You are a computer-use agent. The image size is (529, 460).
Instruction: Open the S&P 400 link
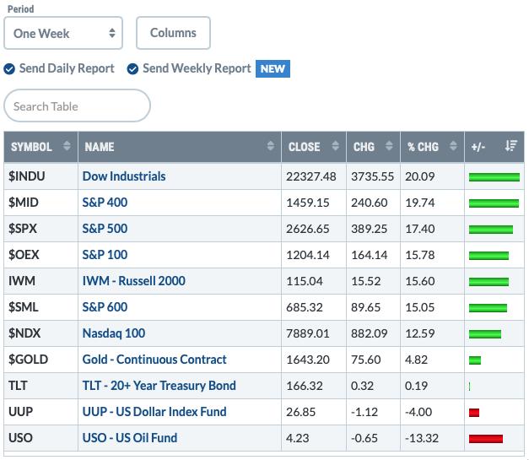[x=105, y=203]
